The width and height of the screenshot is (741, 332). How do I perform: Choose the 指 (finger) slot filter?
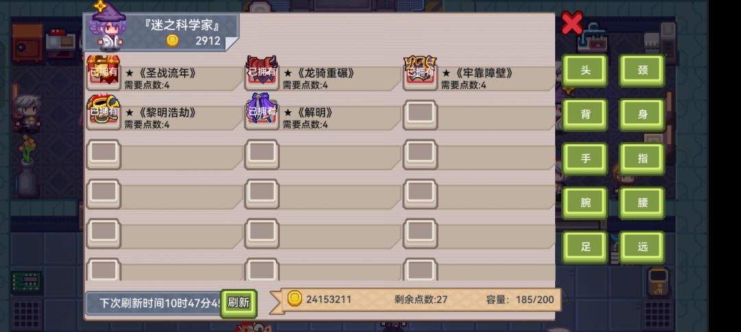(642, 158)
